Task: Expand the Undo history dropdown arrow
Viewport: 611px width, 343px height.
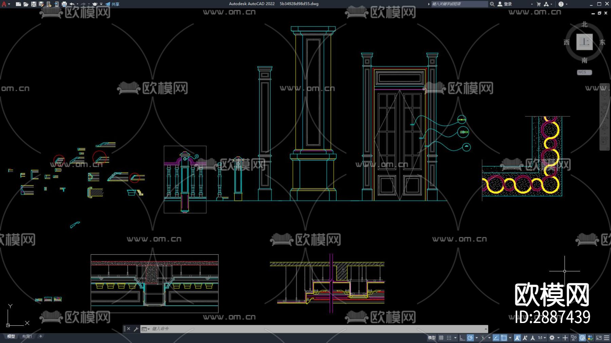Action: [x=77, y=4]
